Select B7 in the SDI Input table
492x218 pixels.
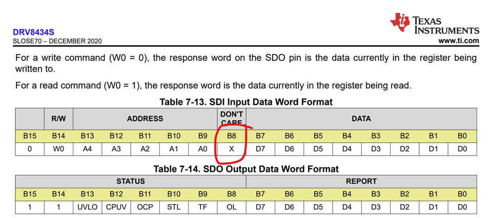tap(260, 136)
